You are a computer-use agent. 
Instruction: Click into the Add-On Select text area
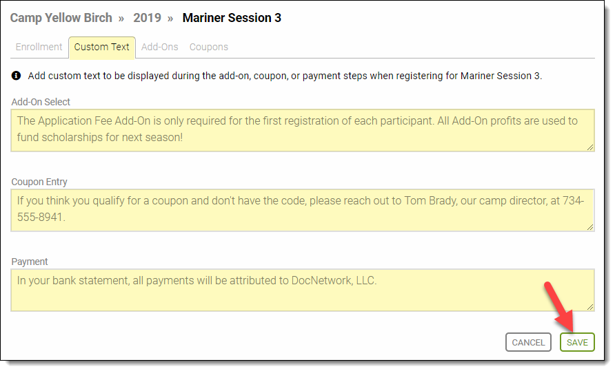tap(303, 131)
